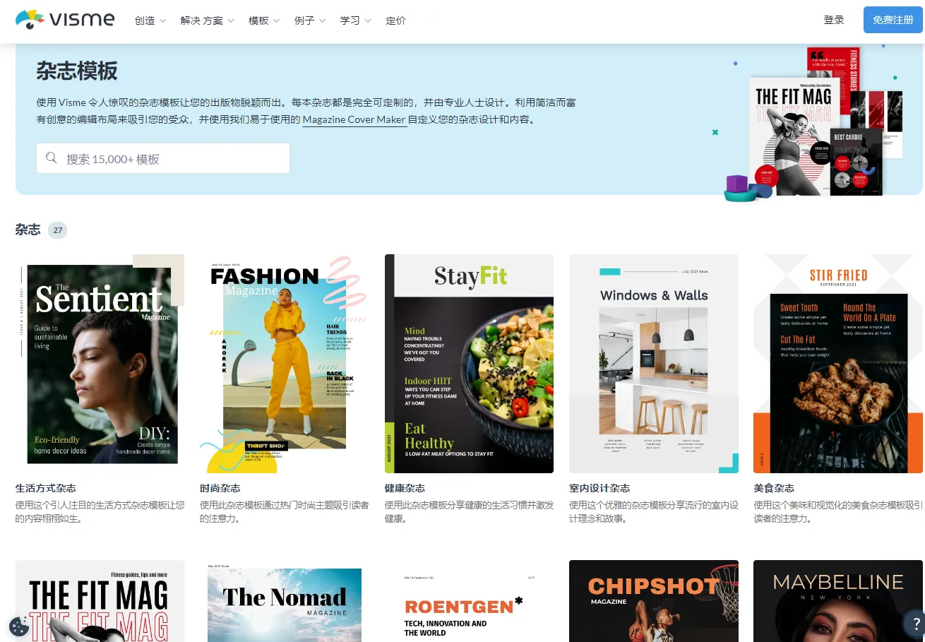This screenshot has width=925, height=642.
Task: Open The Nomad magazine template thumbnail
Action: [285, 601]
